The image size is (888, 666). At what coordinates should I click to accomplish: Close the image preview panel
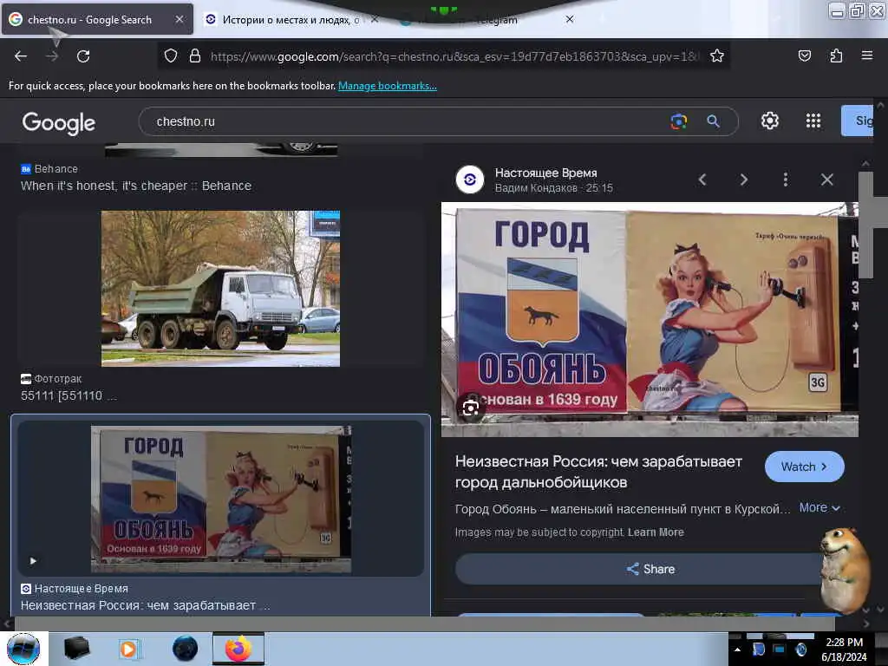point(826,180)
